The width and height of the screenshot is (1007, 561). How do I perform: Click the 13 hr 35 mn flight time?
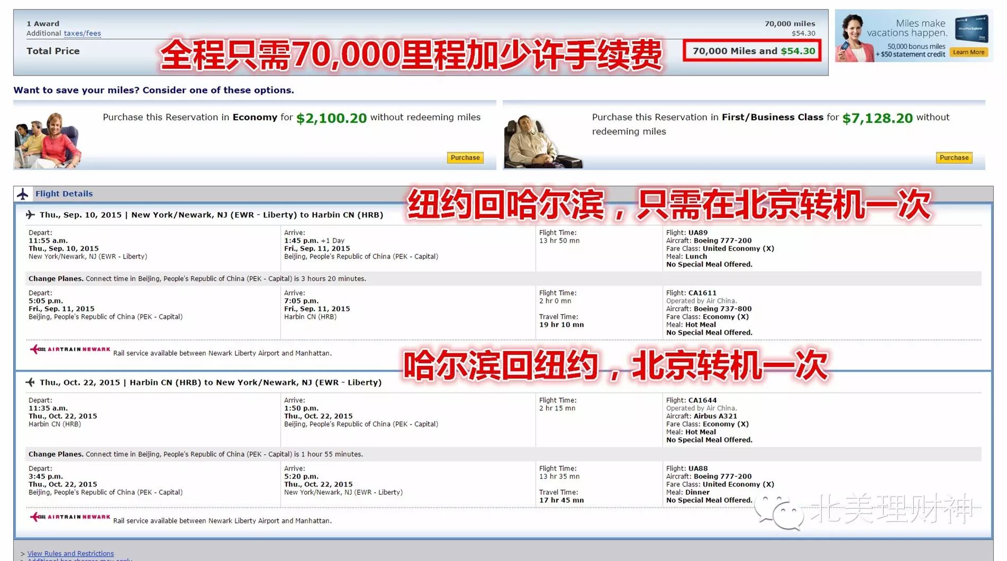(559, 476)
